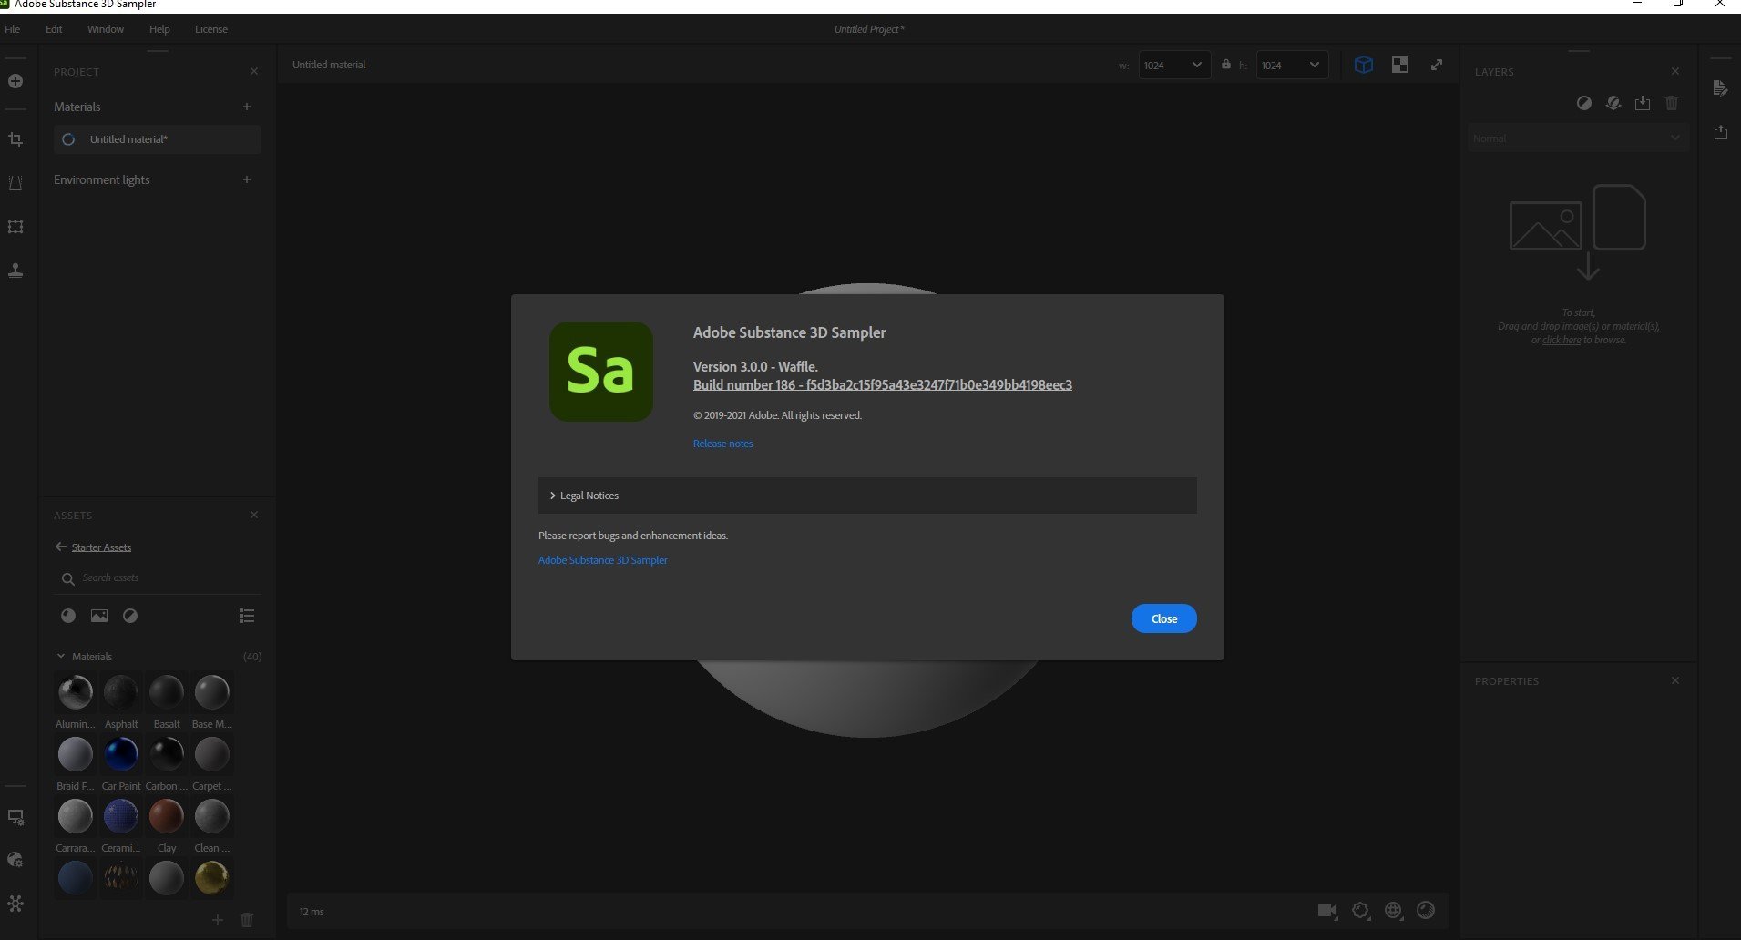
Task: Open the Window menu
Action: pos(106,29)
